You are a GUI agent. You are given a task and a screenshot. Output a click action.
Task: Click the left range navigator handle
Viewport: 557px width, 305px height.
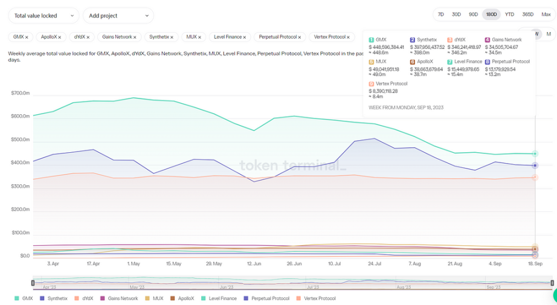pyautogui.click(x=33, y=283)
